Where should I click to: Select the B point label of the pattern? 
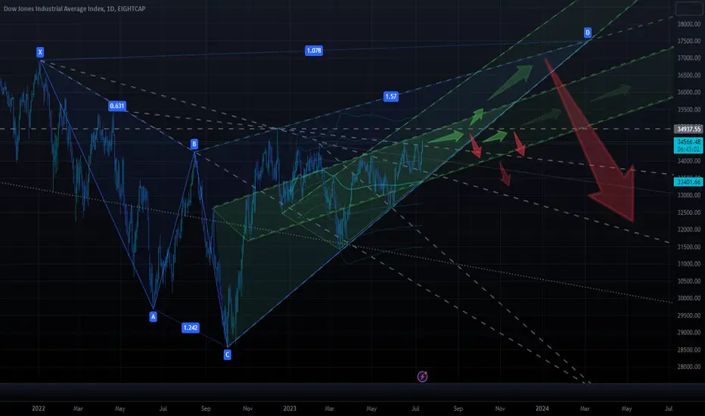pos(194,144)
